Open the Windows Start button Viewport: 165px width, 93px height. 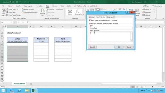coord(3,90)
